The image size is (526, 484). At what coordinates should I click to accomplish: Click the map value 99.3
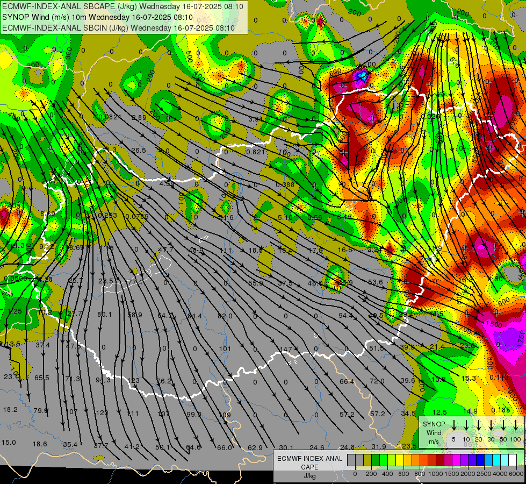pyautogui.click(x=194, y=414)
